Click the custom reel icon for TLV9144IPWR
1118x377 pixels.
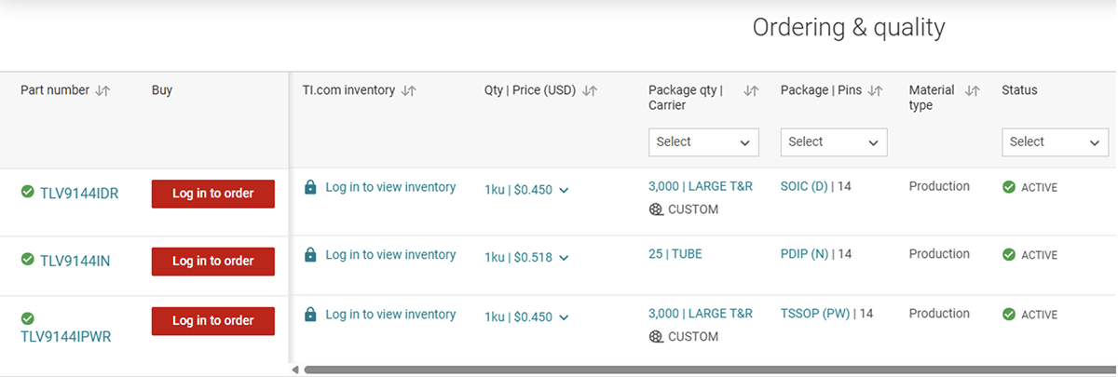pyautogui.click(x=656, y=337)
